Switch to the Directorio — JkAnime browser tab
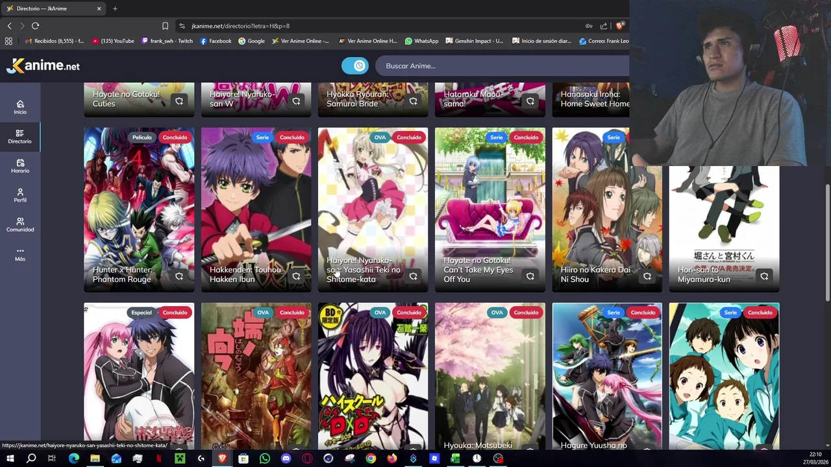This screenshot has height=467, width=831. (54, 8)
